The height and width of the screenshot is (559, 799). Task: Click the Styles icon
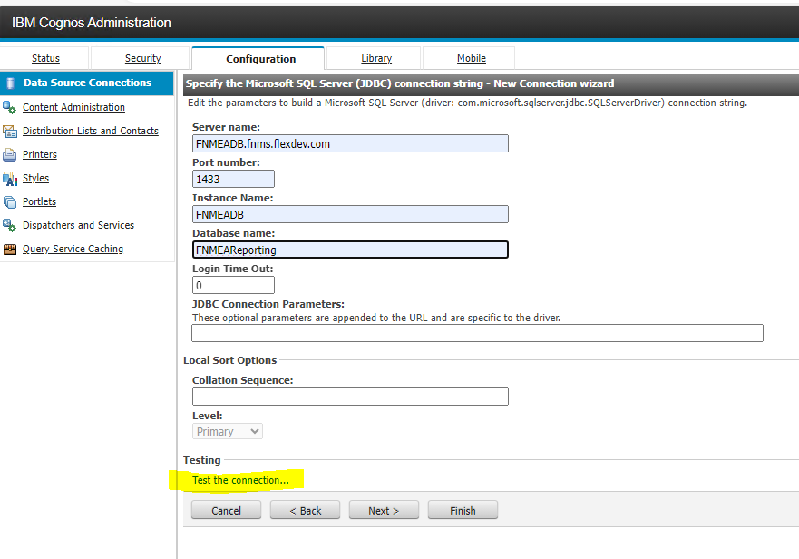10,179
